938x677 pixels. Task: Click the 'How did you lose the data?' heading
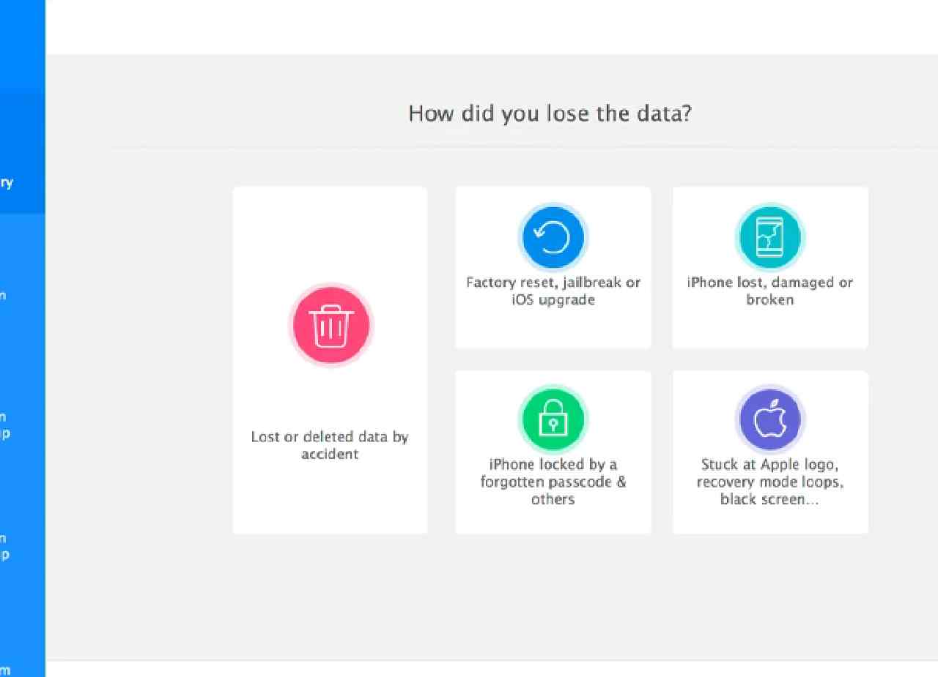[x=550, y=113]
